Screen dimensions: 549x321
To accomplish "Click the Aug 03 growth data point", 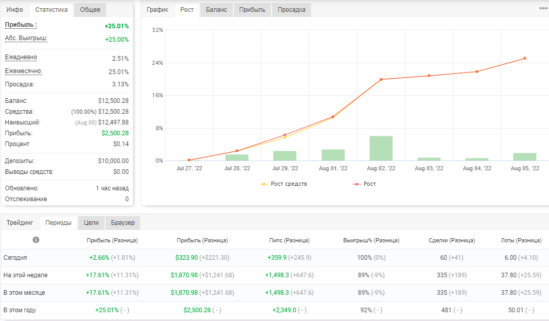I will [429, 76].
